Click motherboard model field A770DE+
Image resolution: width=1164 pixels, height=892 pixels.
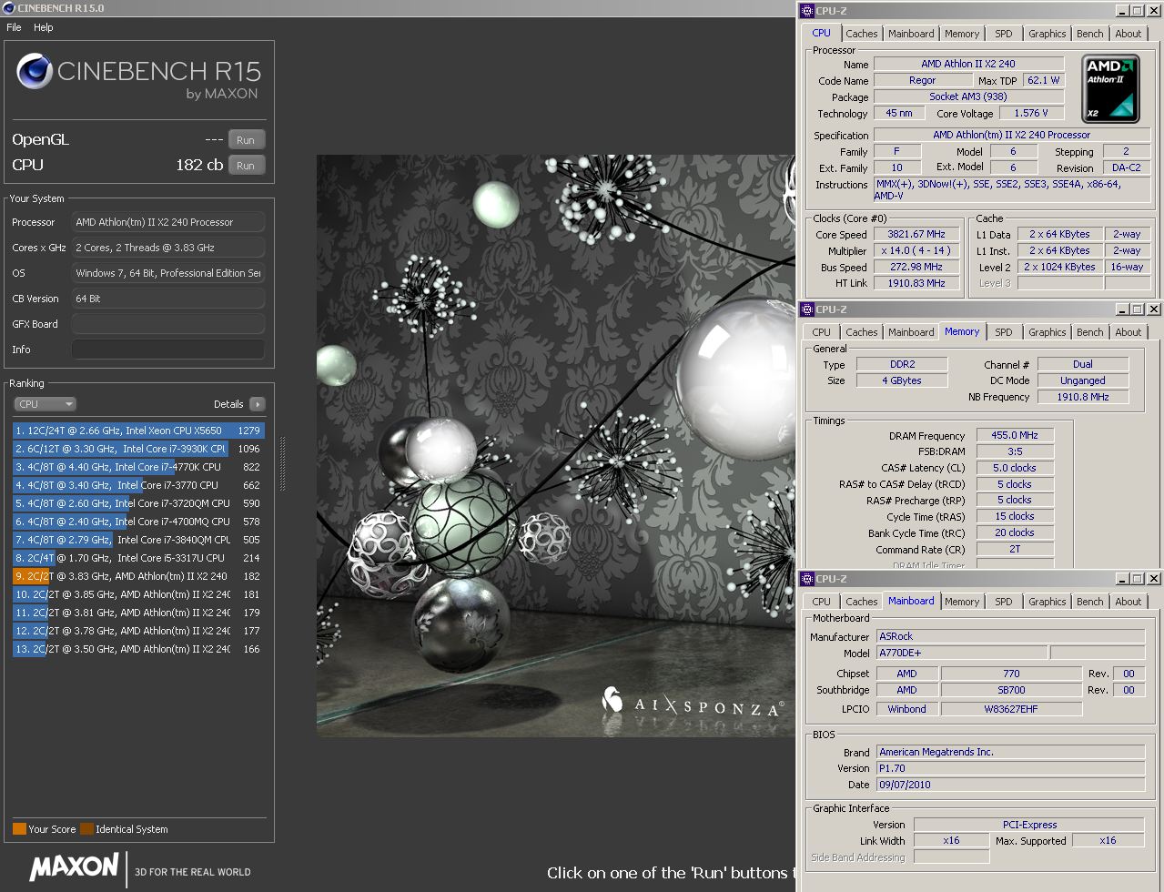pyautogui.click(x=961, y=653)
